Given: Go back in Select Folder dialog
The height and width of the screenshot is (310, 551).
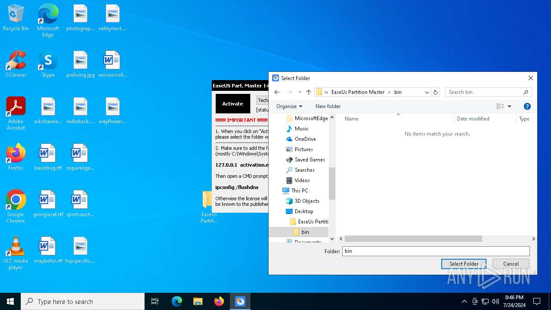Looking at the screenshot, I should (277, 92).
